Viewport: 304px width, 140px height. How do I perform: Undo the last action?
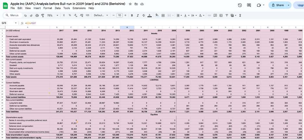pos(26,15)
